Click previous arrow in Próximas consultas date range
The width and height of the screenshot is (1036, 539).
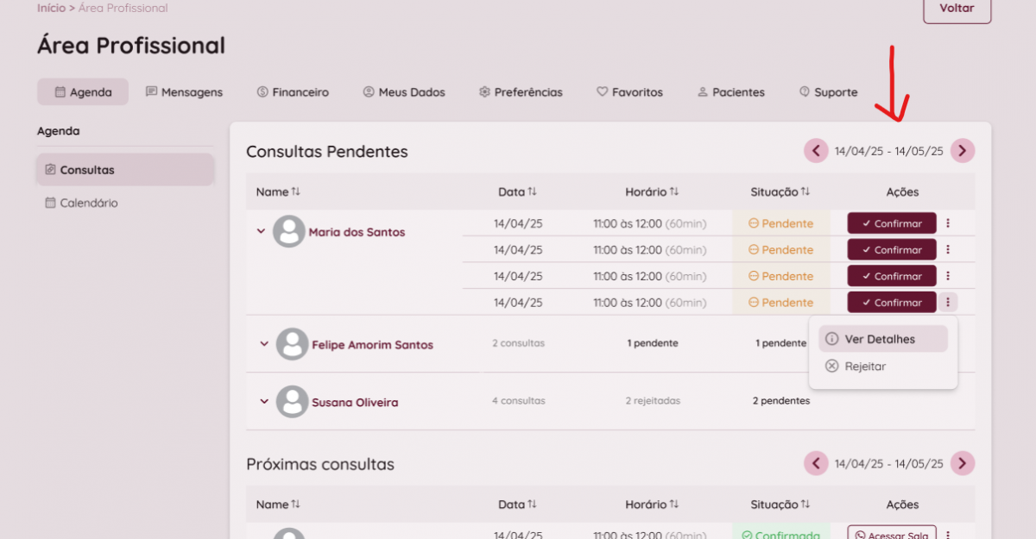point(816,463)
